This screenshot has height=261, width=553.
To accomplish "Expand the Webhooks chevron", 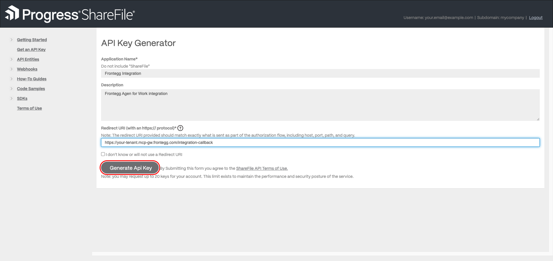I will point(12,69).
